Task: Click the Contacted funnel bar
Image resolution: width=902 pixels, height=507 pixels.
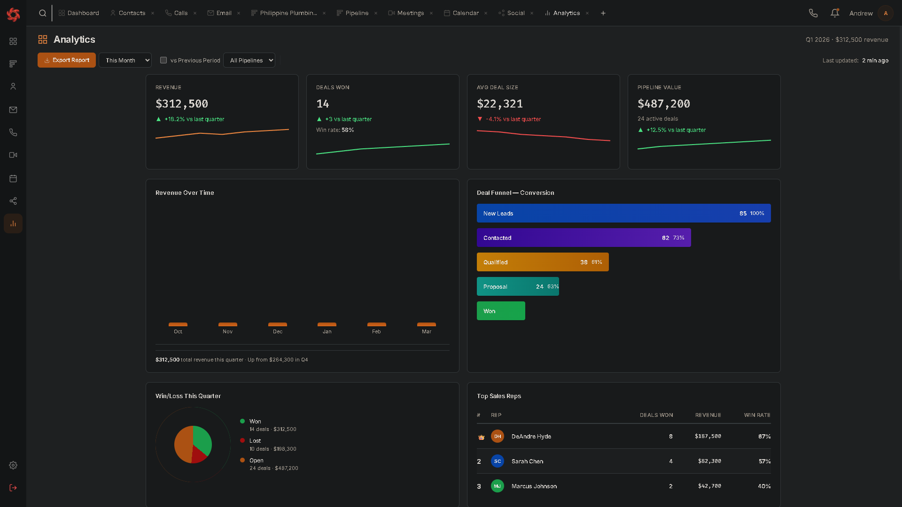Action: pos(583,238)
